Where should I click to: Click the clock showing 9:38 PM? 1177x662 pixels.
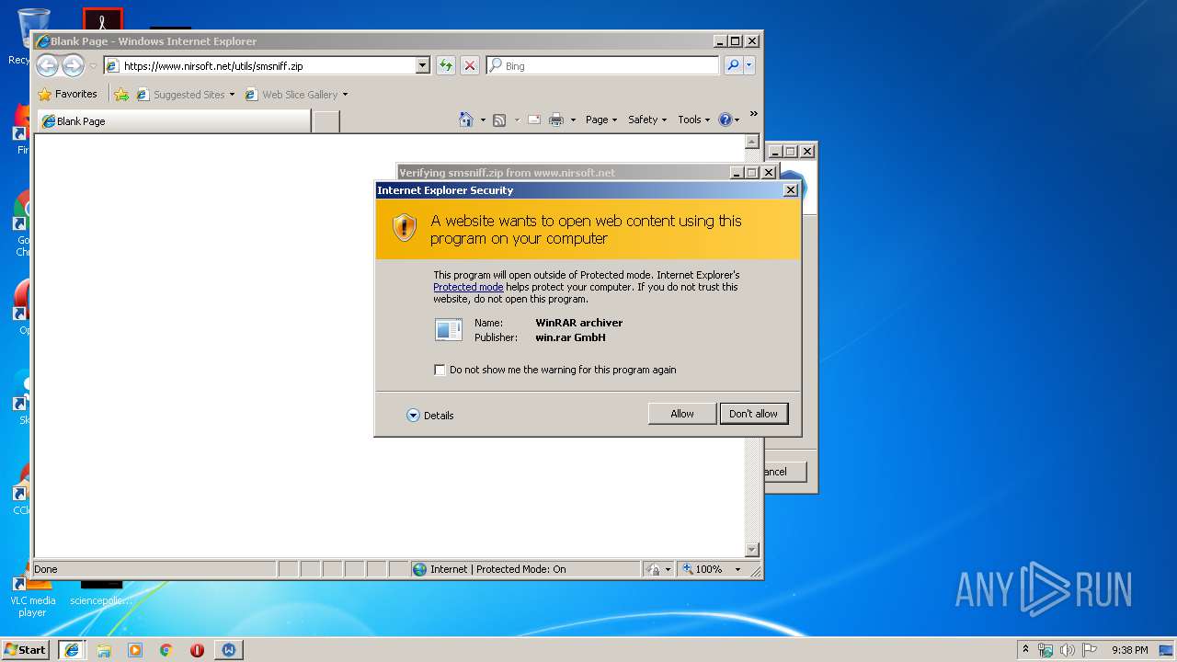coord(1129,650)
